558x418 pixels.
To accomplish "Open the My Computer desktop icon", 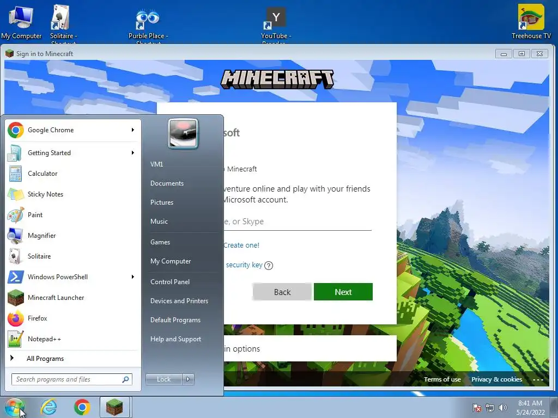I will [21, 22].
